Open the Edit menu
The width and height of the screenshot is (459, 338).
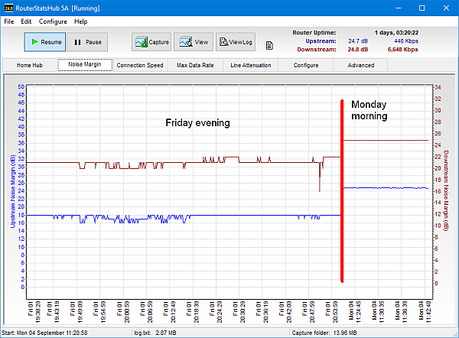[x=27, y=21]
